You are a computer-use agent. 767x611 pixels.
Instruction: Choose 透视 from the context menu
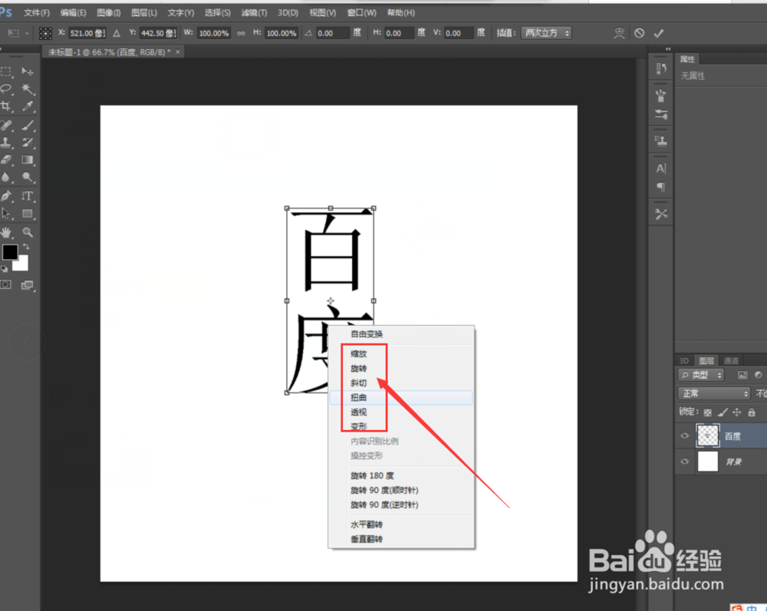pyautogui.click(x=401, y=412)
